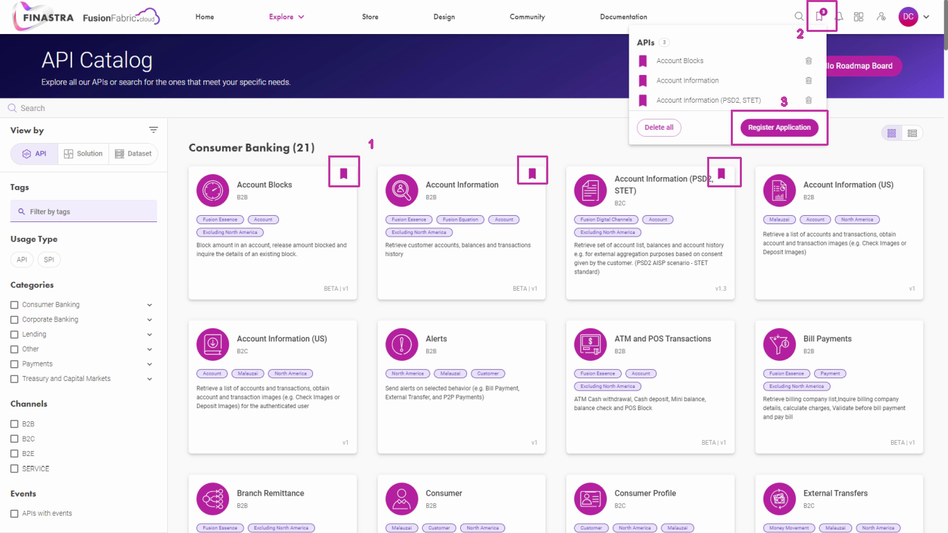Screen dimensions: 948x533
Task: Click Register Application button
Action: point(779,128)
